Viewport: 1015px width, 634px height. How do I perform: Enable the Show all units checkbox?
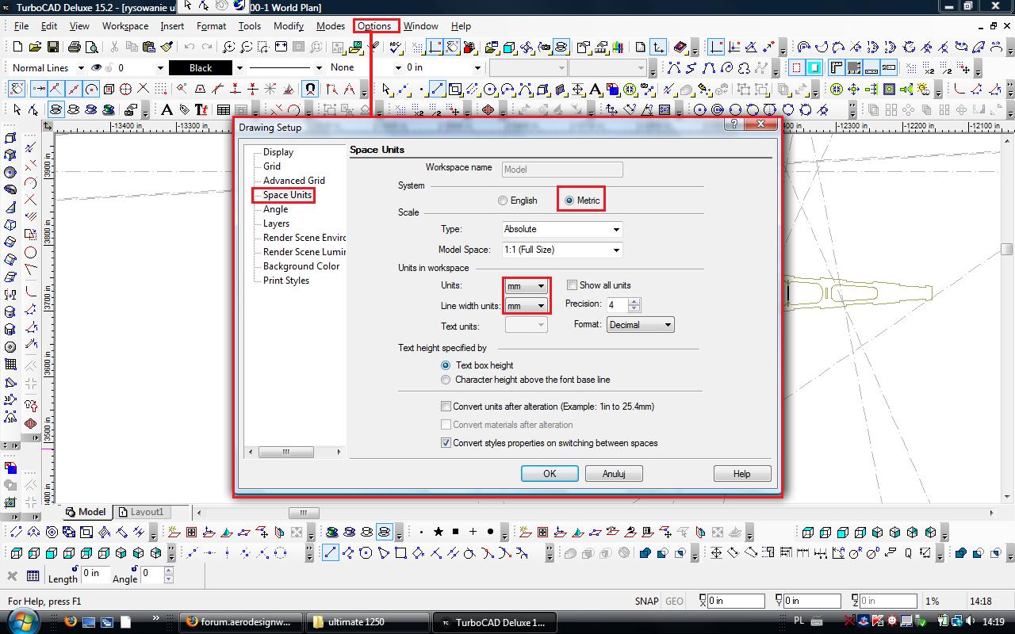pos(572,285)
